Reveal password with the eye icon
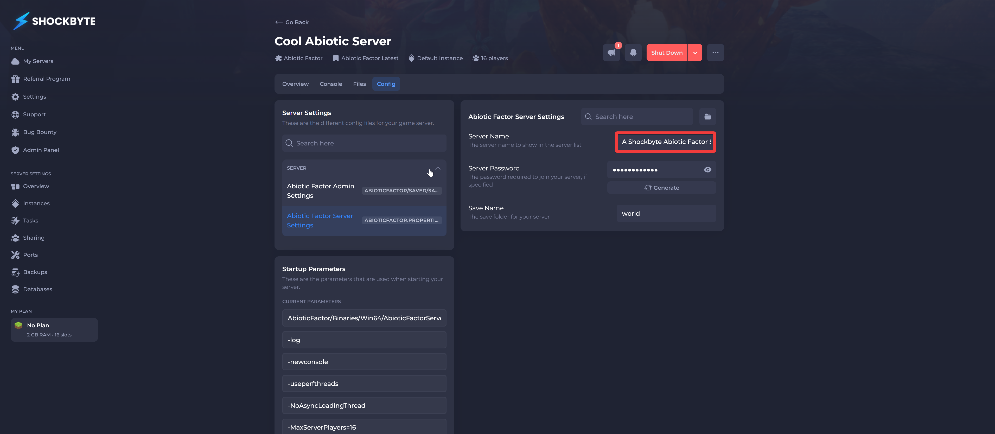This screenshot has height=434, width=995. point(708,170)
